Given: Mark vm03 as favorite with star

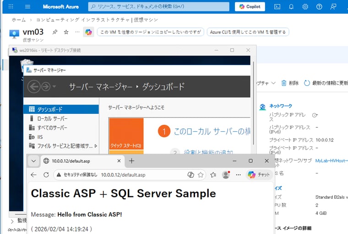Looking at the screenshot, I should (66, 32).
